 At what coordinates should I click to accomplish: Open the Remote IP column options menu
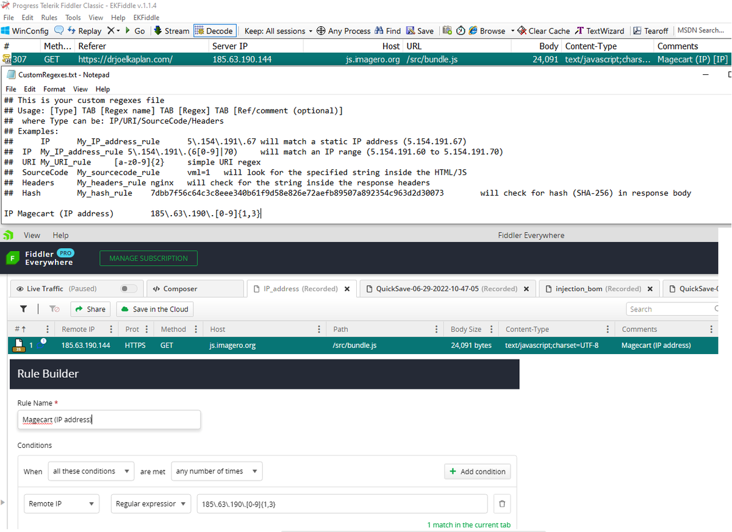pyautogui.click(x=110, y=329)
